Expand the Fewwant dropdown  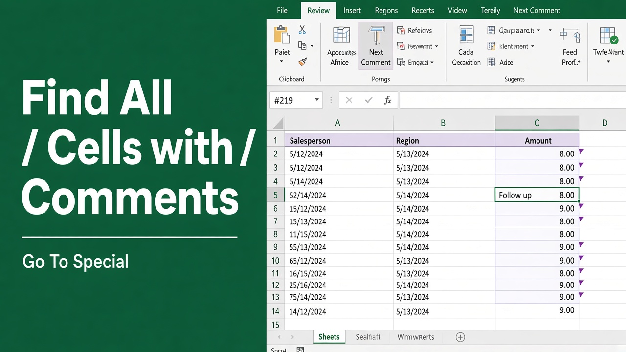tap(436, 46)
